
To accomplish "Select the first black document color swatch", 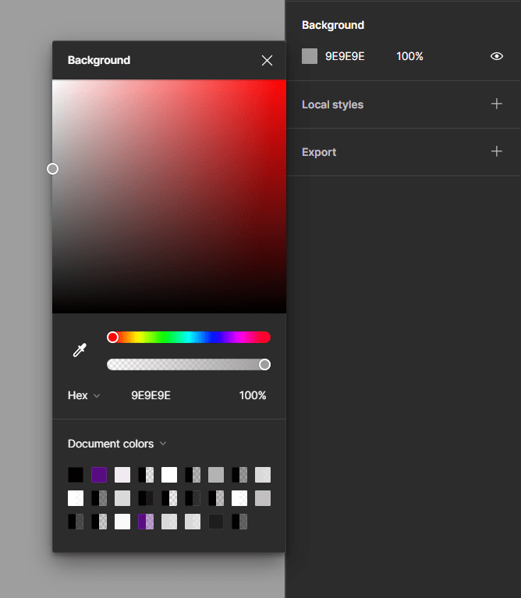I will [76, 475].
